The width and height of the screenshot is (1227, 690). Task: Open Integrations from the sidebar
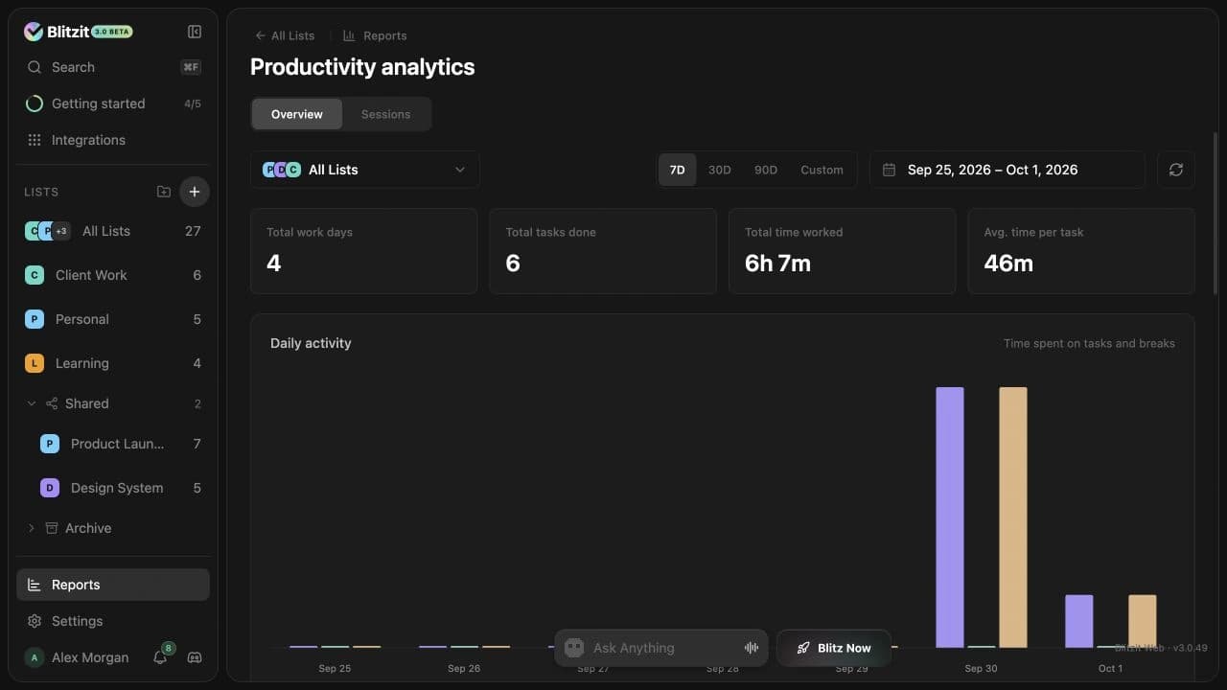pos(113,140)
